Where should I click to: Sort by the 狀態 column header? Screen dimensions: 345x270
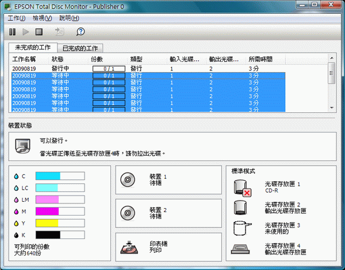coord(69,59)
